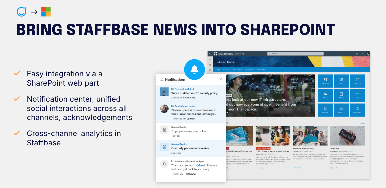Click the IT security policy notification thumbnail
Image resolution: width=386 pixels, height=188 pixels.
pyautogui.click(x=164, y=92)
